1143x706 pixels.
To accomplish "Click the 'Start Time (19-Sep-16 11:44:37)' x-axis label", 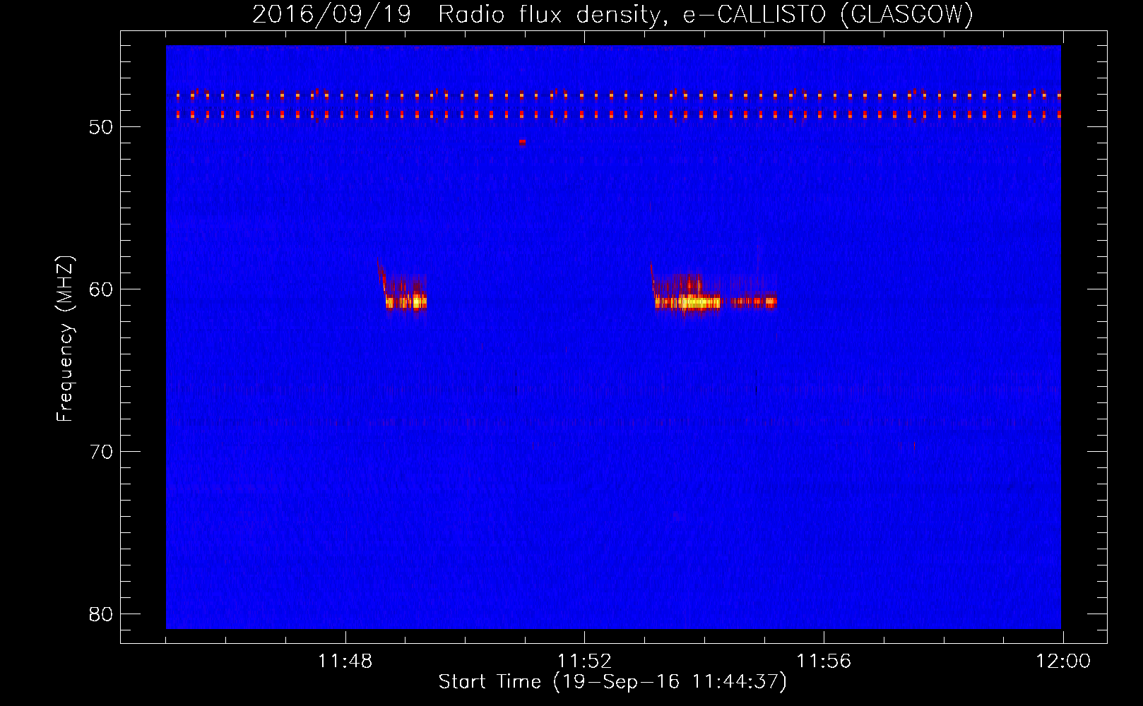I will (x=612, y=682).
